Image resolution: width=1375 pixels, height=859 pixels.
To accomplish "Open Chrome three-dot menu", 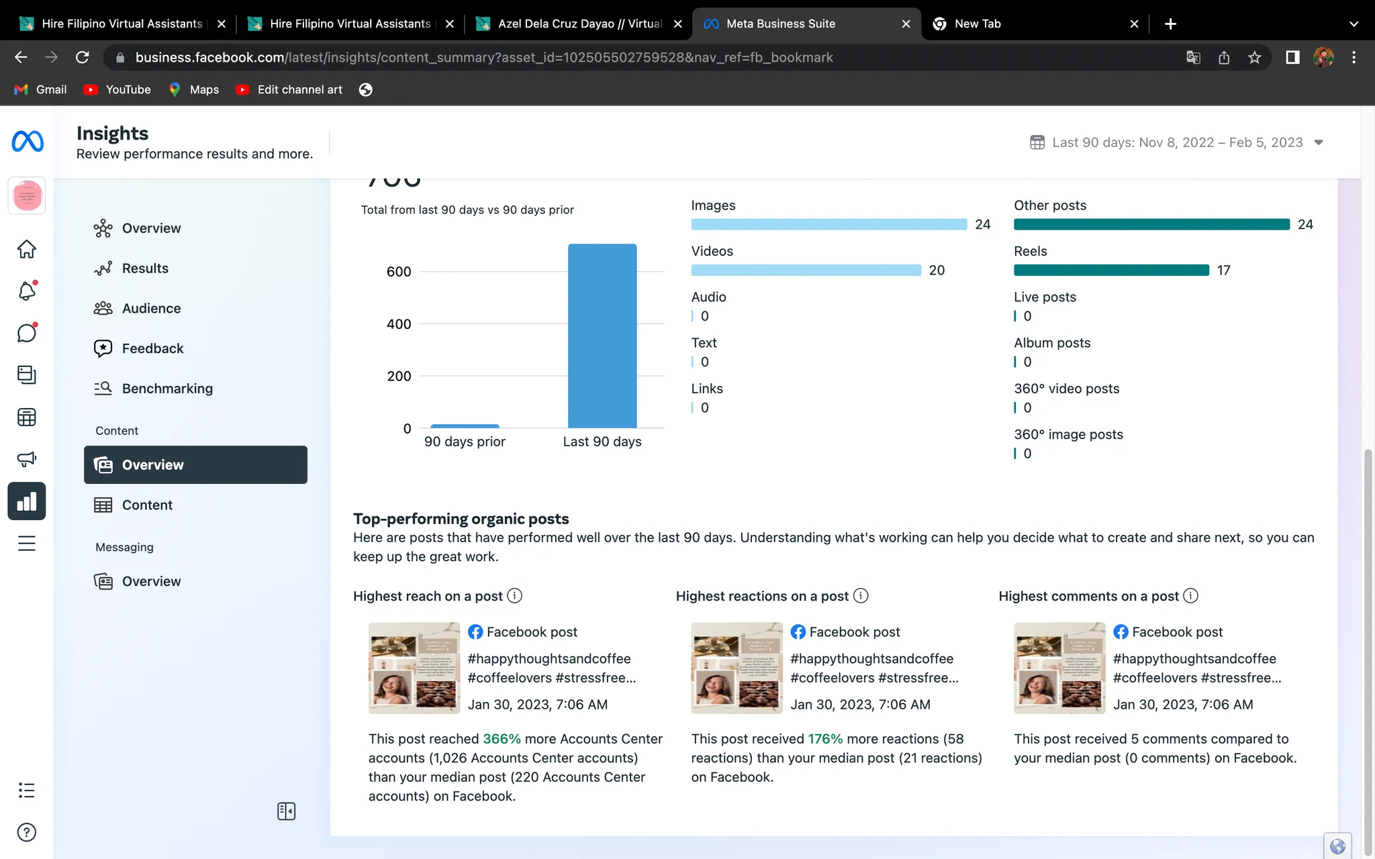I will [1354, 58].
